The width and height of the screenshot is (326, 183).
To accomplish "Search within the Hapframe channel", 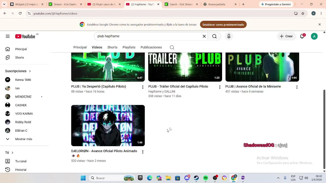I will [172, 47].
